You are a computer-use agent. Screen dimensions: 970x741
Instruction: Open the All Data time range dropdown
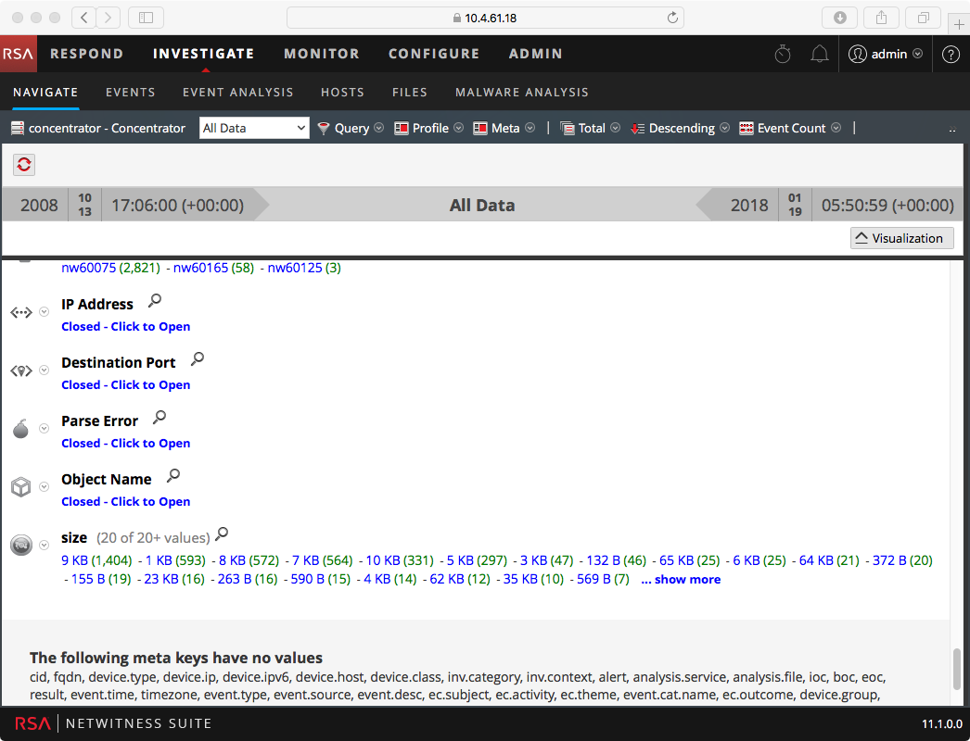pos(254,129)
